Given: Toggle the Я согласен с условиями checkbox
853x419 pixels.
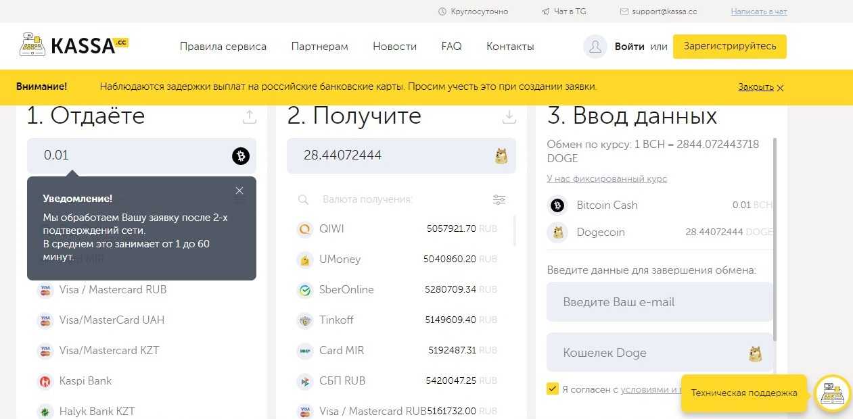Looking at the screenshot, I should tap(553, 389).
